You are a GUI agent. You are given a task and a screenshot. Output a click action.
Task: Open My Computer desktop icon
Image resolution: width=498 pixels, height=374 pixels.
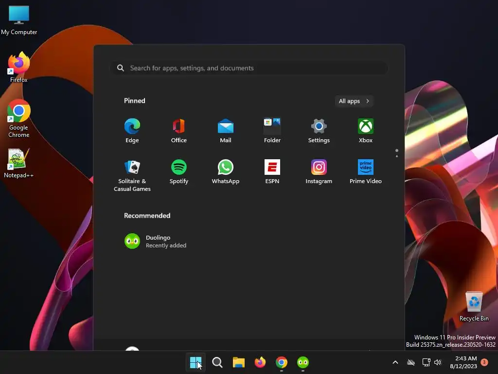[19, 20]
